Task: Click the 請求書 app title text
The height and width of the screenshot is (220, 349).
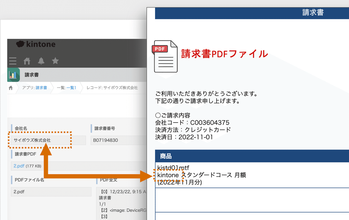Action: 32,75
